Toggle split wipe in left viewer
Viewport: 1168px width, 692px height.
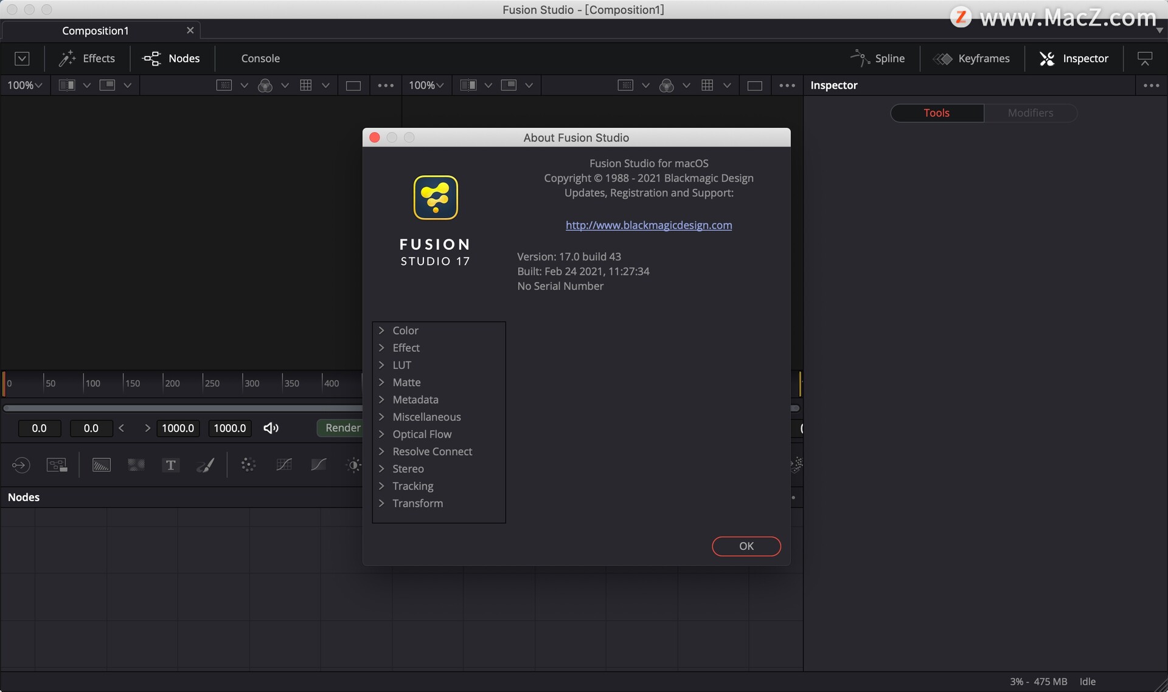point(66,86)
